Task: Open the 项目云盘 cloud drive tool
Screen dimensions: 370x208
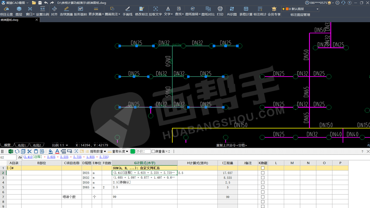Action: 6,11
